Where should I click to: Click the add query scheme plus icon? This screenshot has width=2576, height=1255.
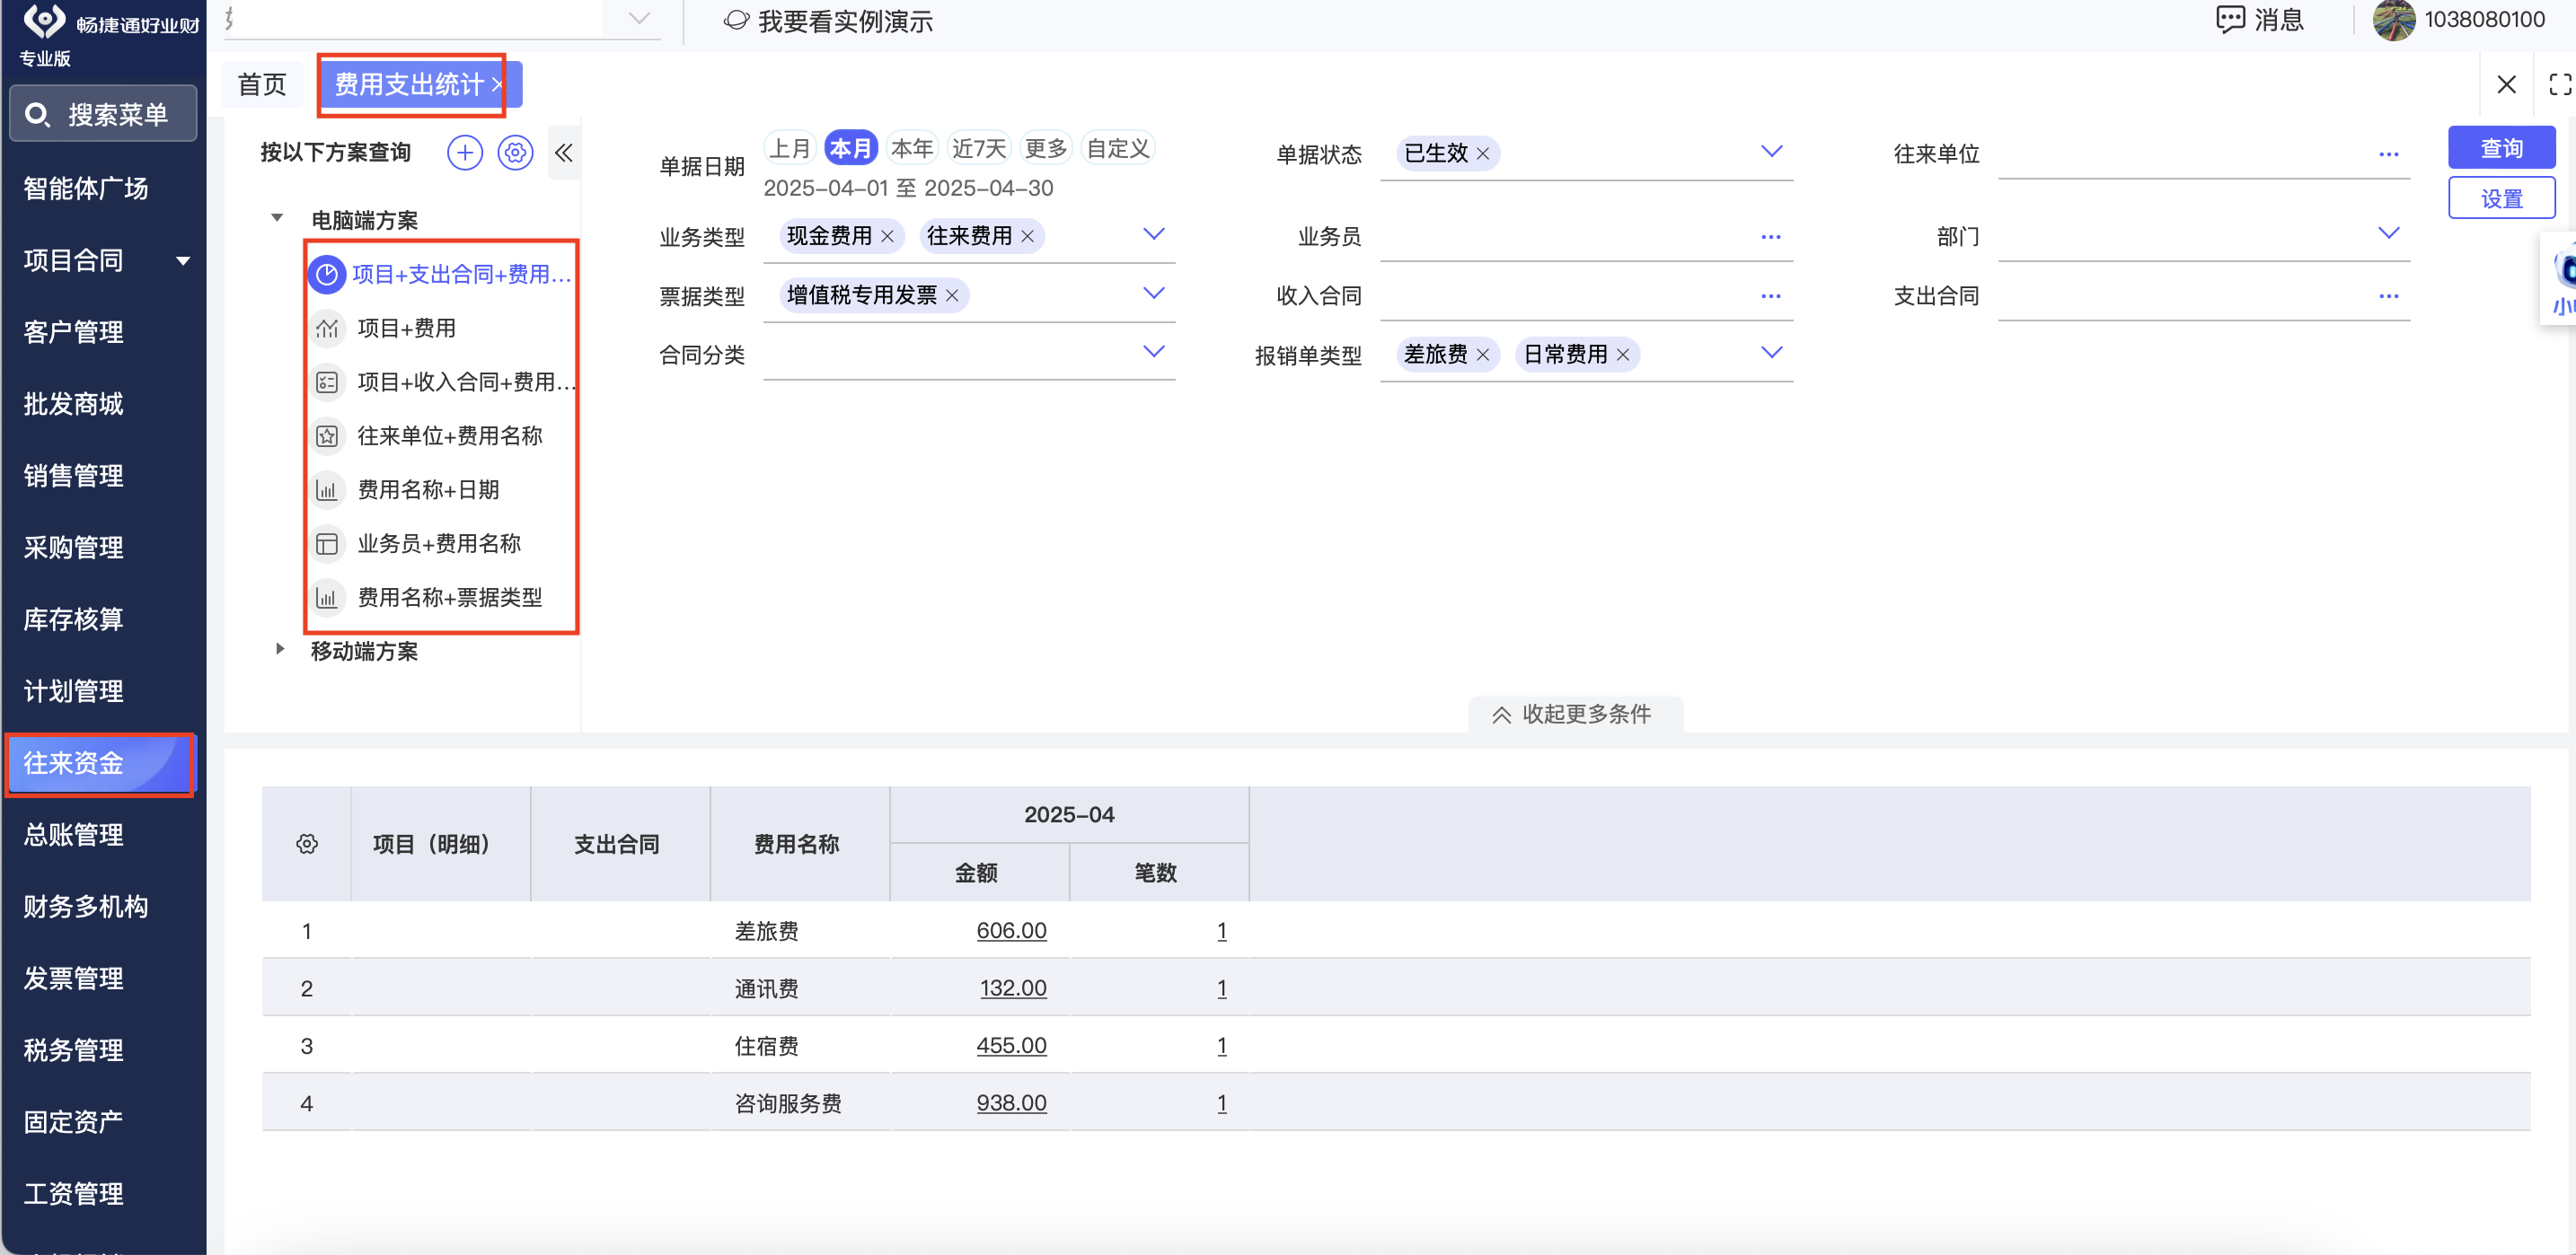464,153
